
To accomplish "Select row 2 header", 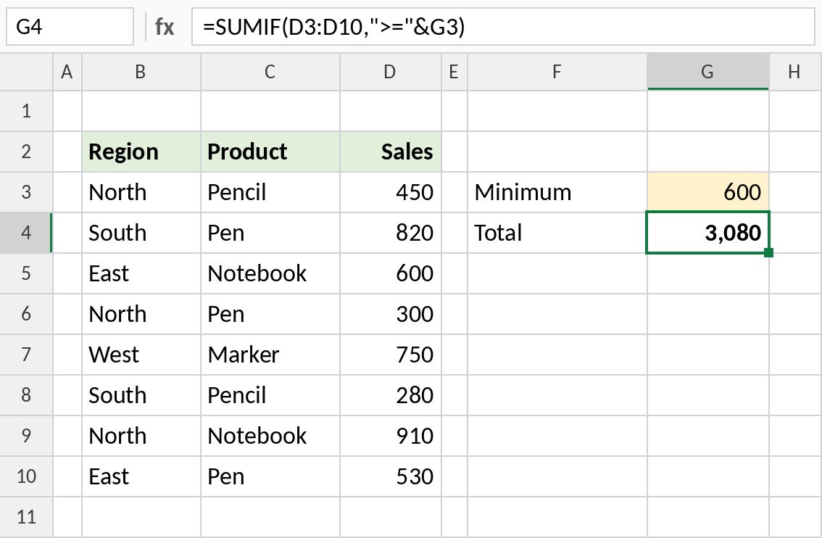I will pyautogui.click(x=26, y=152).
